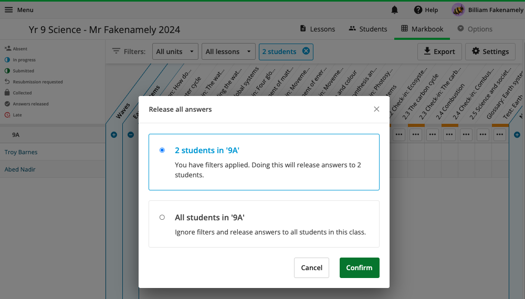This screenshot has width=525, height=299.
Task: Open the markbook Settings button
Action: tap(490, 51)
